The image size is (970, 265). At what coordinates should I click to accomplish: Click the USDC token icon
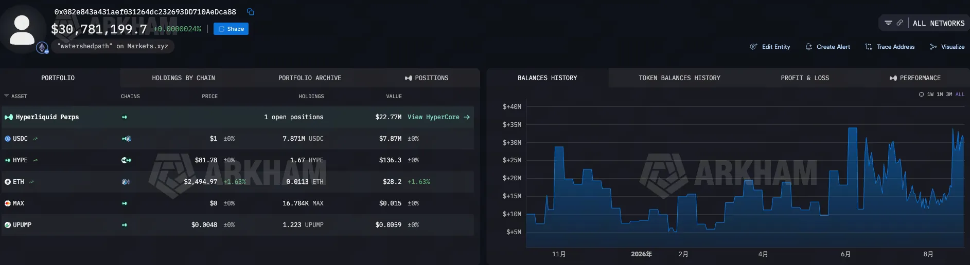click(8, 139)
